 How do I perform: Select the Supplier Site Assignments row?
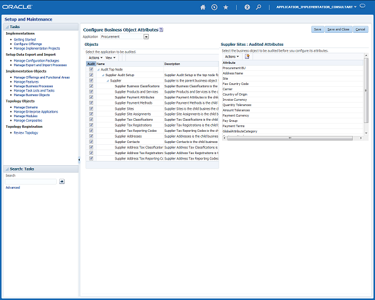[x=152, y=114]
